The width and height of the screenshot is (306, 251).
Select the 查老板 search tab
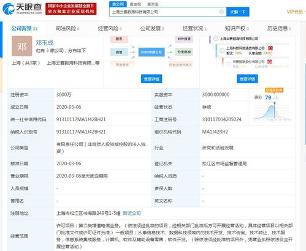(x=136, y=4)
